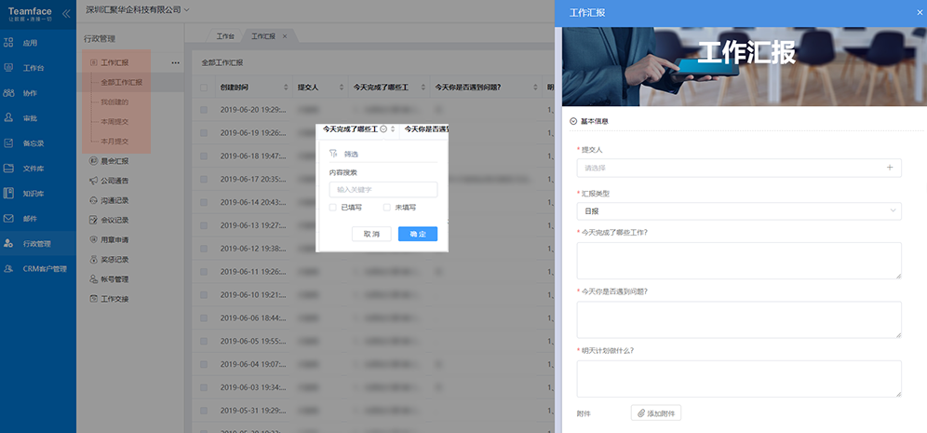Screen dimensions: 927x433
Task: Open 会议记录 module icon
Action: tap(93, 220)
